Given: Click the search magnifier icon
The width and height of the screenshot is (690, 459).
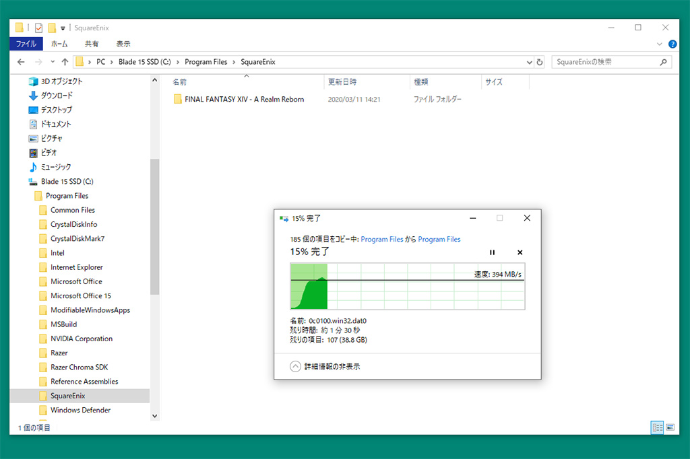Looking at the screenshot, I should coord(663,63).
